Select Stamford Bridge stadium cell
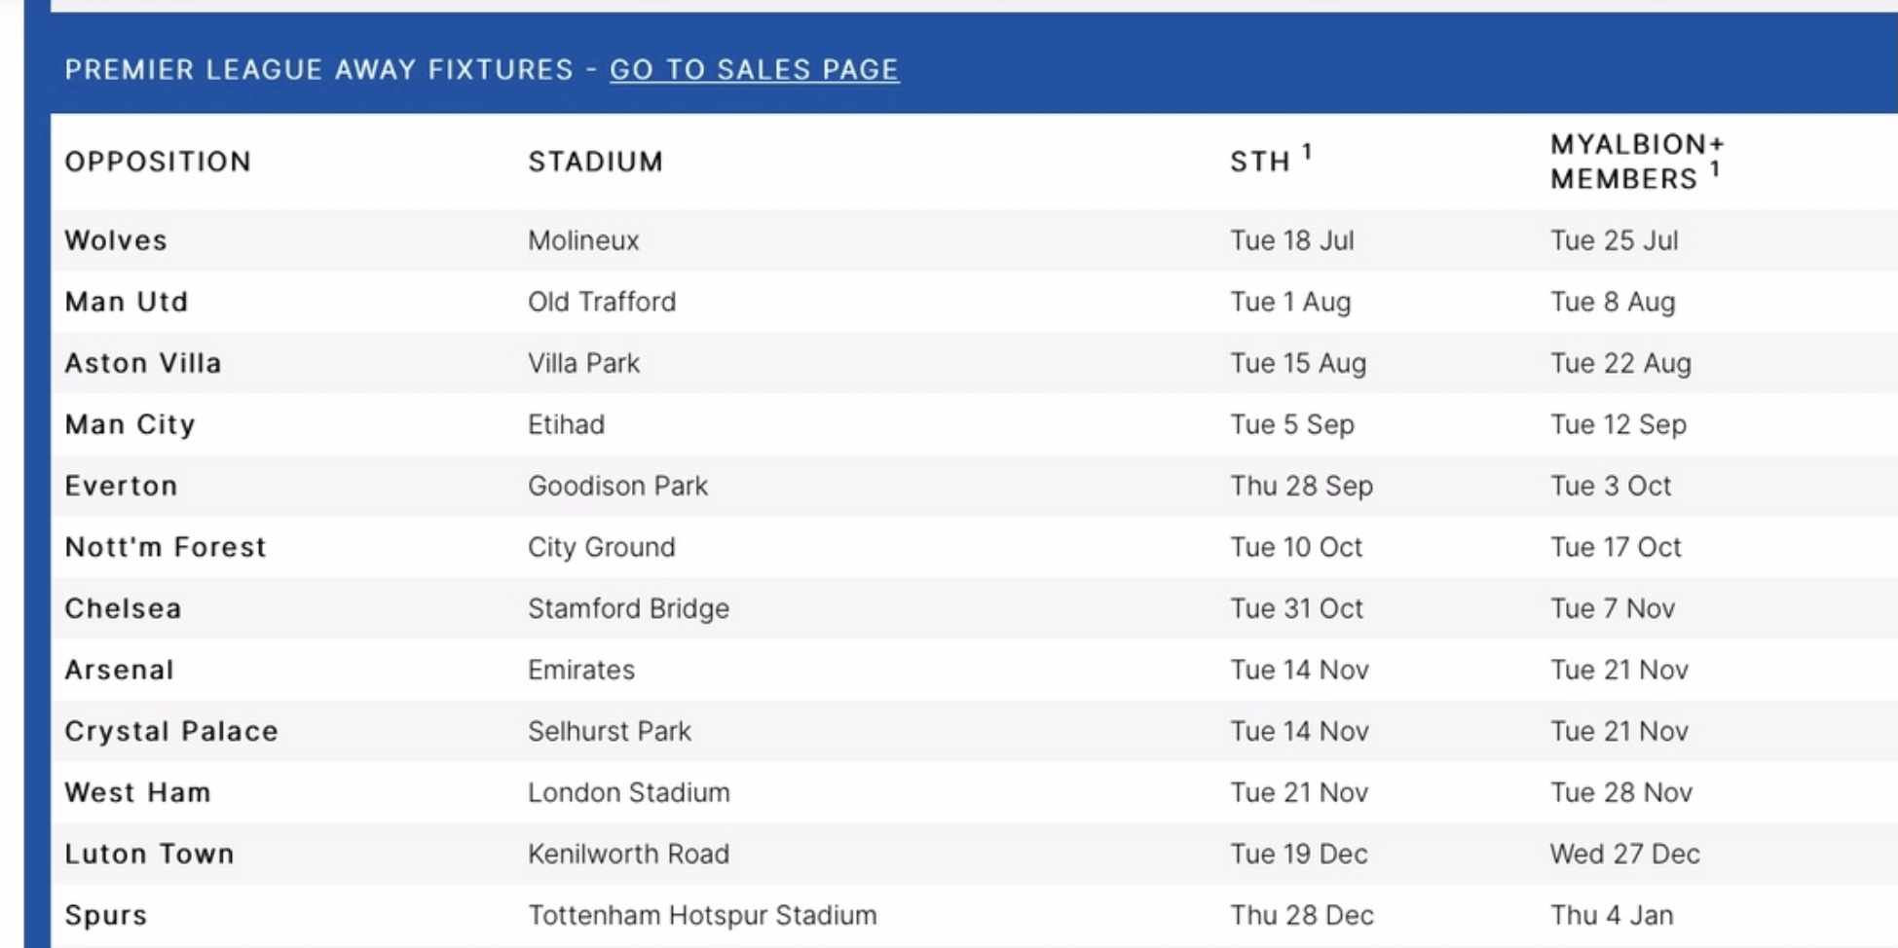Image resolution: width=1898 pixels, height=948 pixels. click(628, 609)
